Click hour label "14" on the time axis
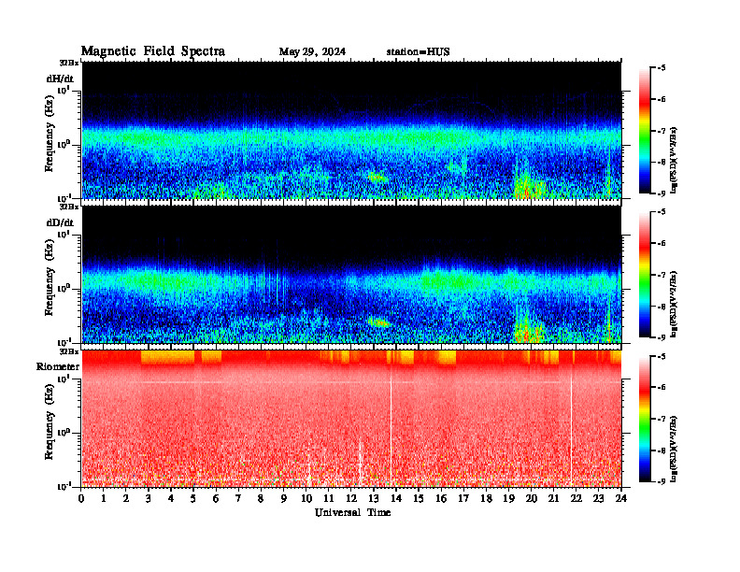The width and height of the screenshot is (740, 572). pyautogui.click(x=396, y=498)
